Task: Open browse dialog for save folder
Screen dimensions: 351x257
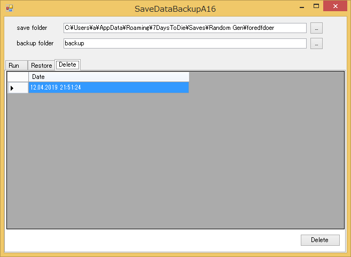Action: [x=316, y=28]
